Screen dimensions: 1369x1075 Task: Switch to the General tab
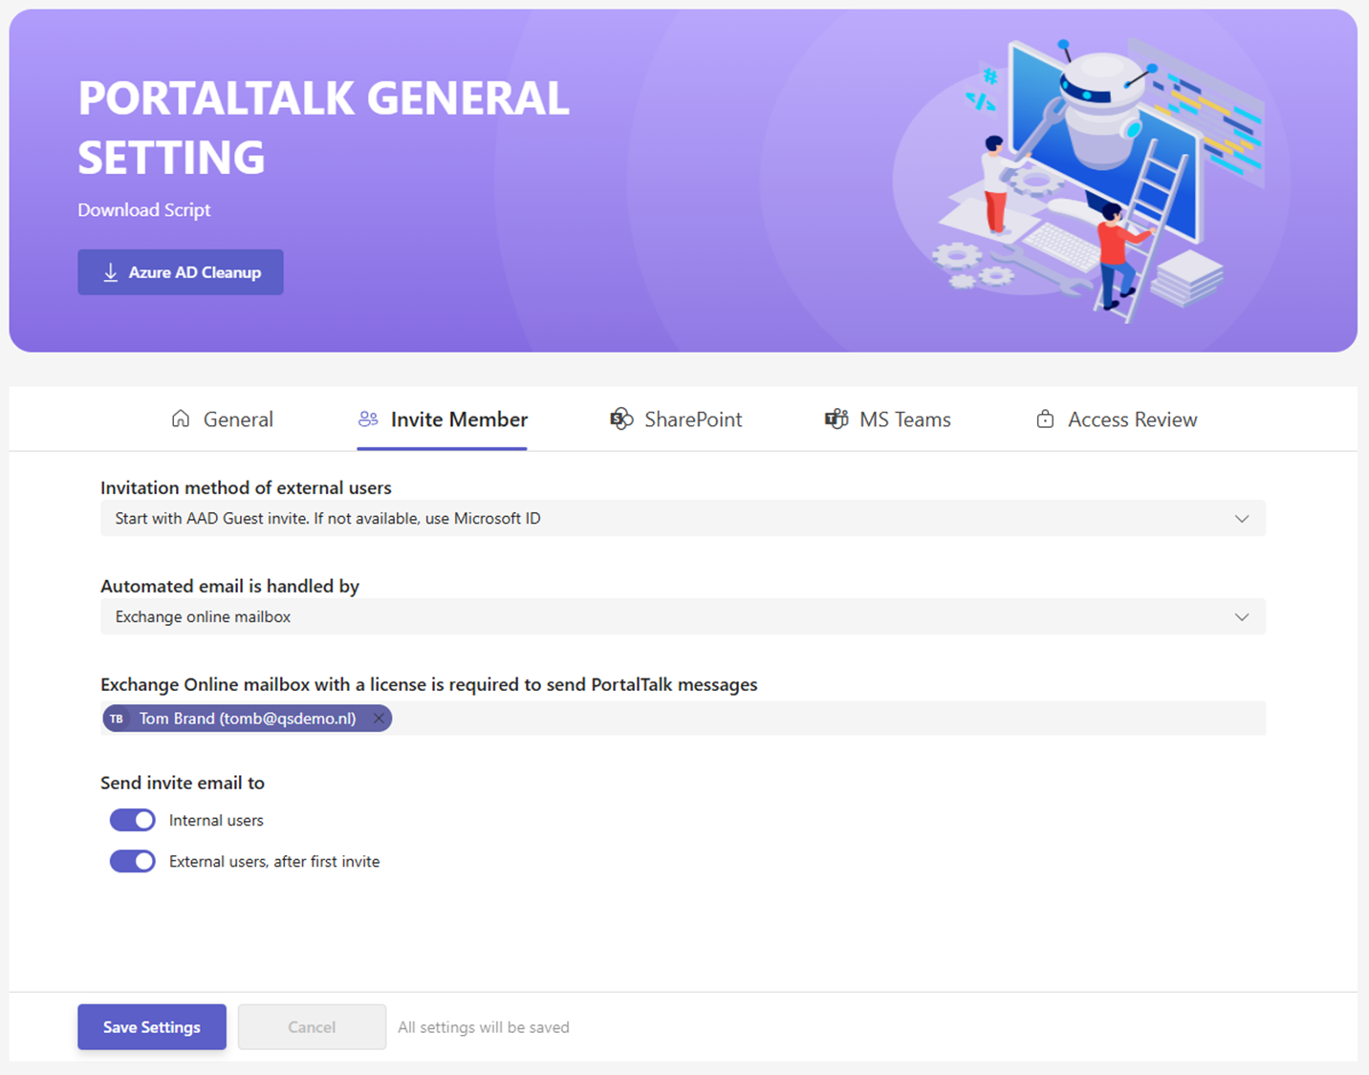pyautogui.click(x=237, y=419)
